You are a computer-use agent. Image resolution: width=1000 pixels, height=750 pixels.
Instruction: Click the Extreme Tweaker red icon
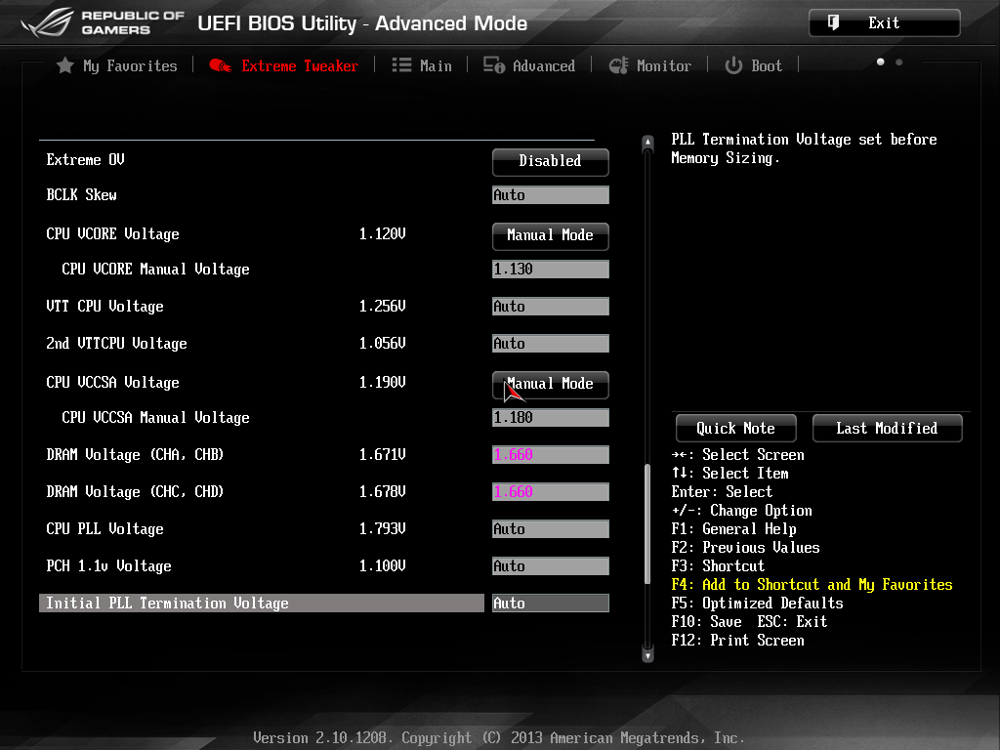[221, 65]
